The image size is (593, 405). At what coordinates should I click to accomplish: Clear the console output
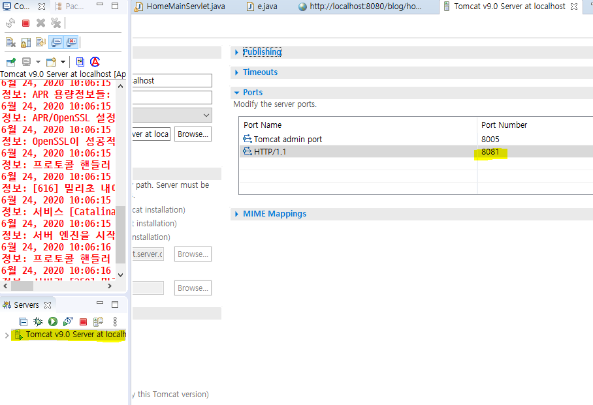coord(10,42)
